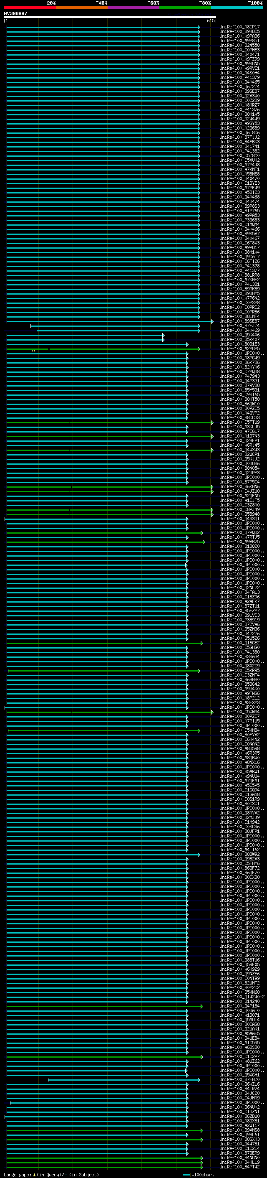The height and width of the screenshot is (1178, 267).
Task: Click subject label UniRef100_C4JZU0
Action: click(x=239, y=491)
